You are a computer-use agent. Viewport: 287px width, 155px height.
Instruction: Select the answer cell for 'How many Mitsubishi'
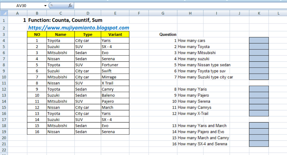pyautogui.click(x=259, y=53)
